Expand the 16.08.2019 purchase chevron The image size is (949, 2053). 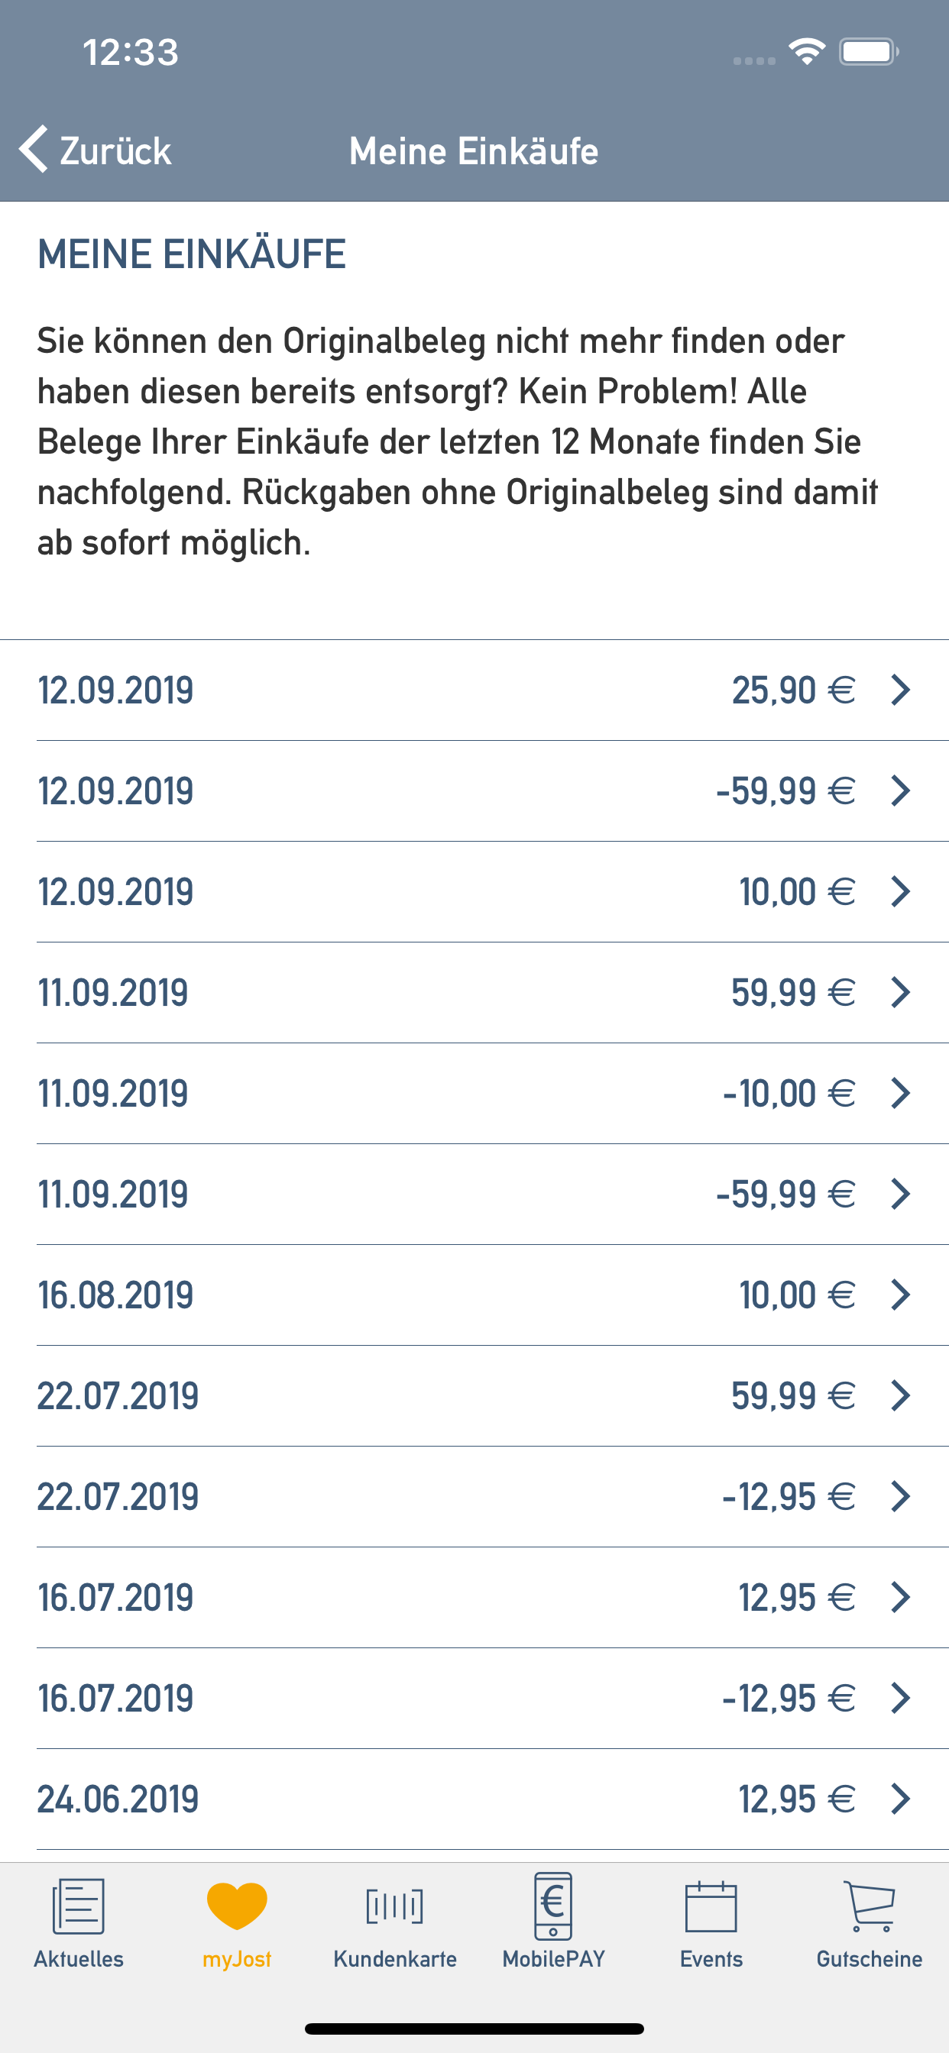pos(900,1295)
